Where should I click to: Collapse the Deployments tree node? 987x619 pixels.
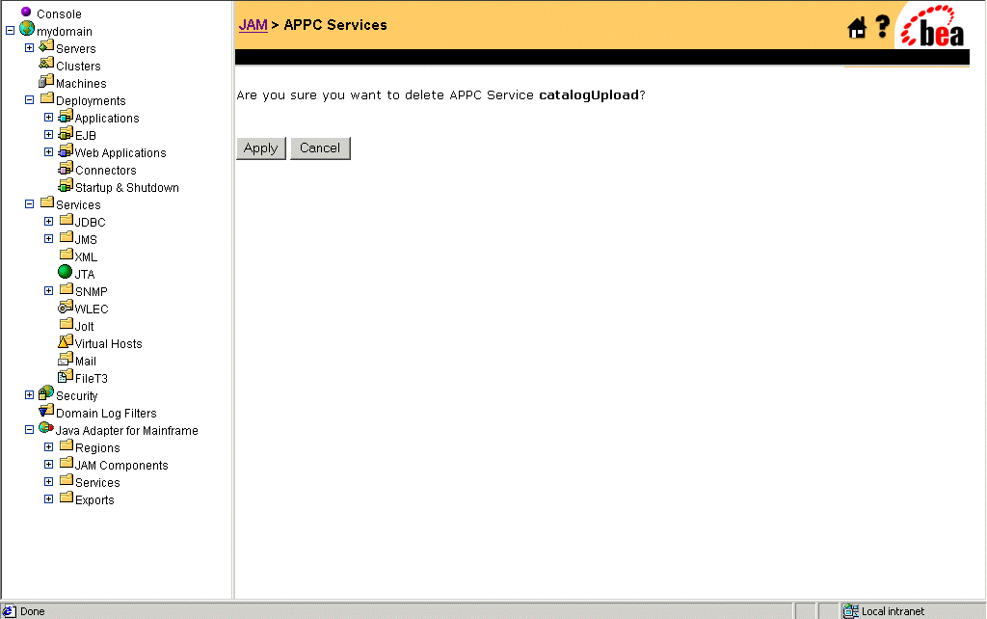(x=29, y=99)
